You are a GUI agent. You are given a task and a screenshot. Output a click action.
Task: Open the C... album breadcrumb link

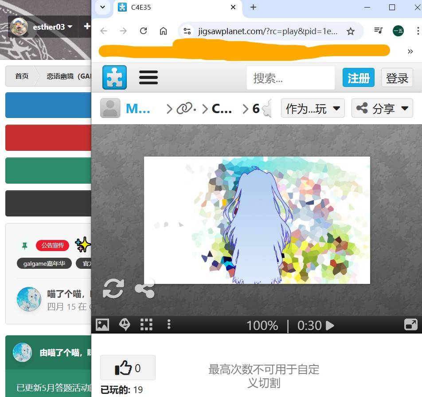click(x=222, y=109)
